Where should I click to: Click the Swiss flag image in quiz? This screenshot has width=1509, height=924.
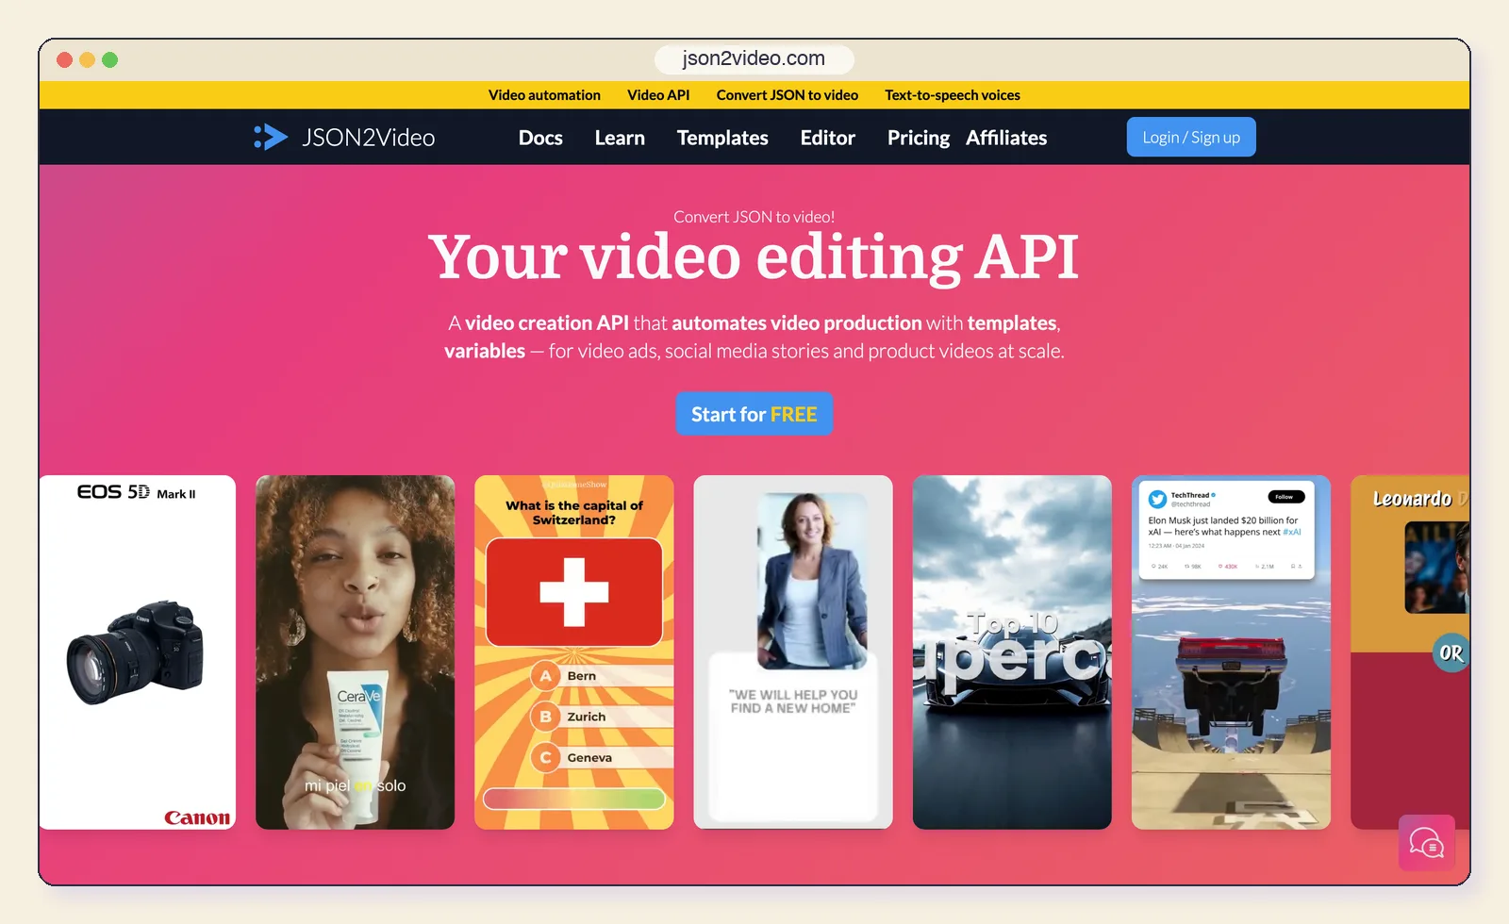coord(574,592)
